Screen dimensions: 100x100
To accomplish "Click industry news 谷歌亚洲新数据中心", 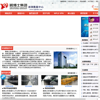I will (x=91, y=80).
